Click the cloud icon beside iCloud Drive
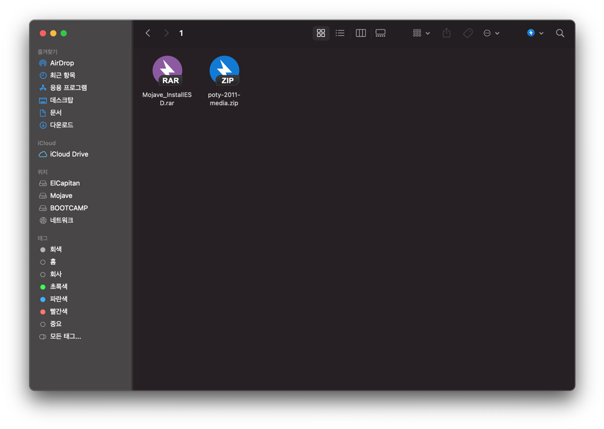Viewport: 604px width, 429px height. 43,154
